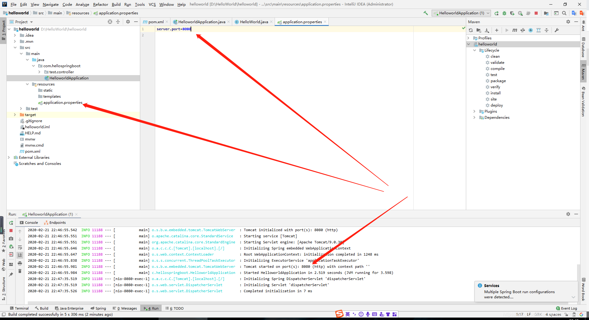Stop process in Run panel

coord(11,231)
